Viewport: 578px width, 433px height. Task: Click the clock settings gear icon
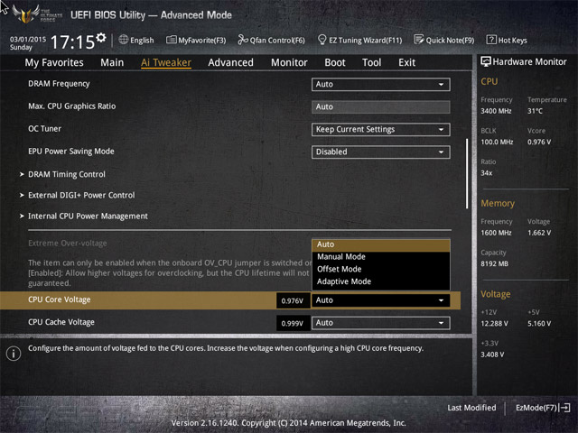click(x=101, y=37)
